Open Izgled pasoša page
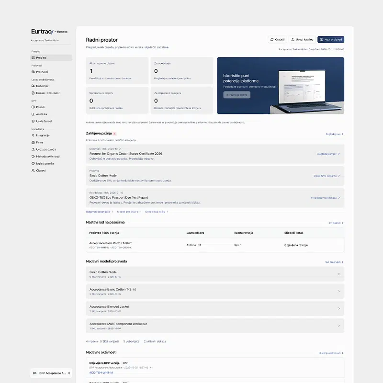Viewport: 383px width, 383px height. pyautogui.click(x=51, y=164)
